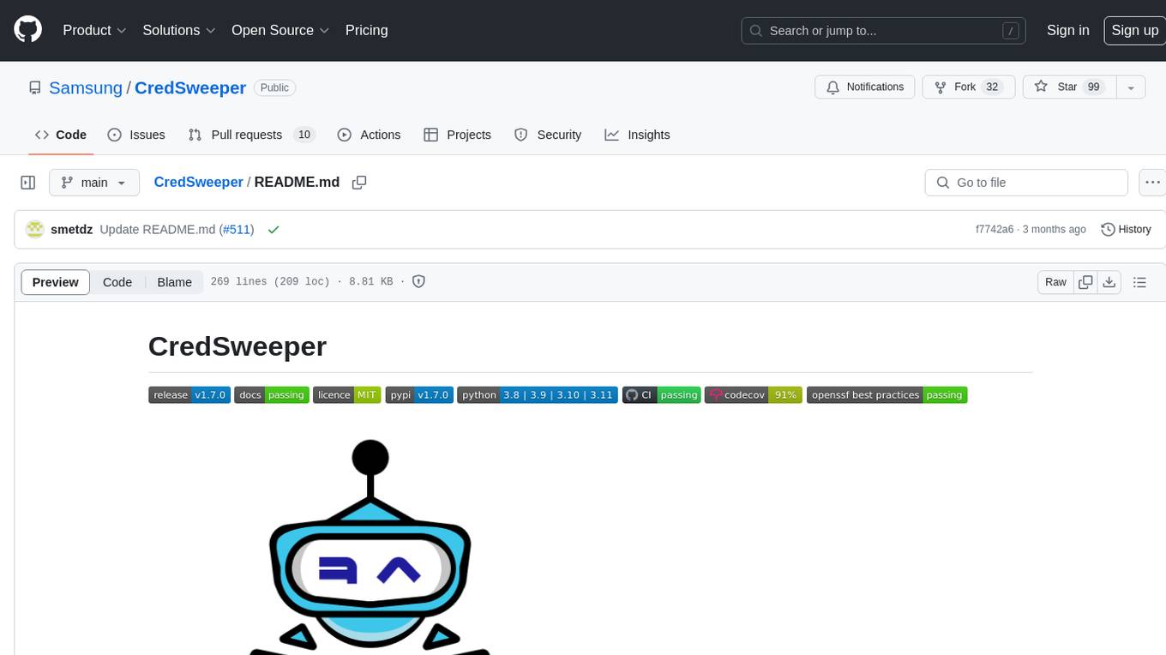
Task: Switch to the Issues tab
Action: [136, 135]
